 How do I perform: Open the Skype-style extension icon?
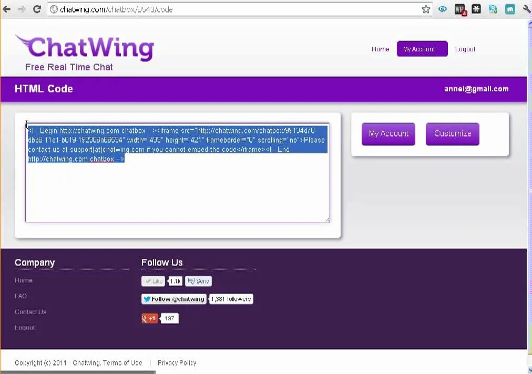coord(493,9)
